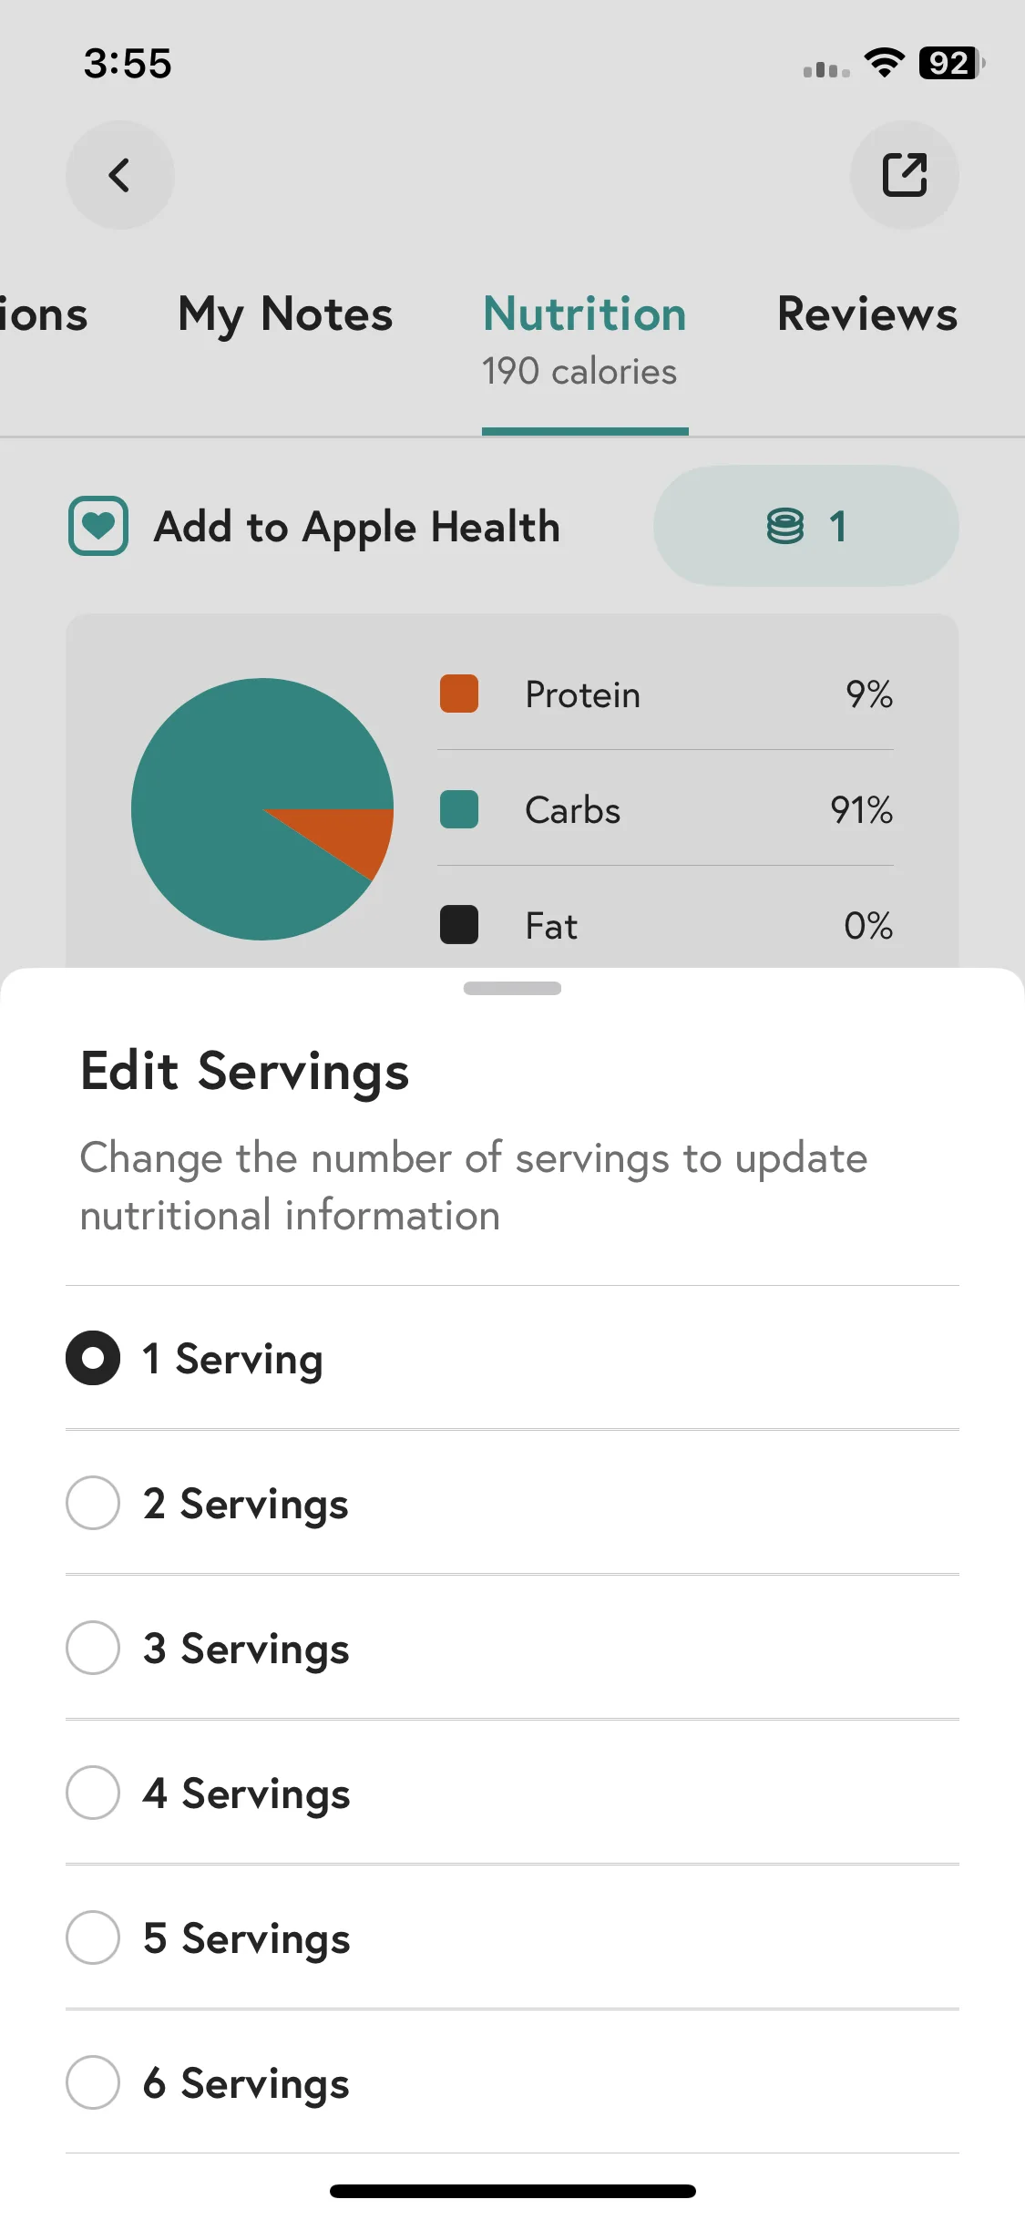Pick the 5 Servings option
This screenshot has height=2220, width=1025.
(512, 1937)
